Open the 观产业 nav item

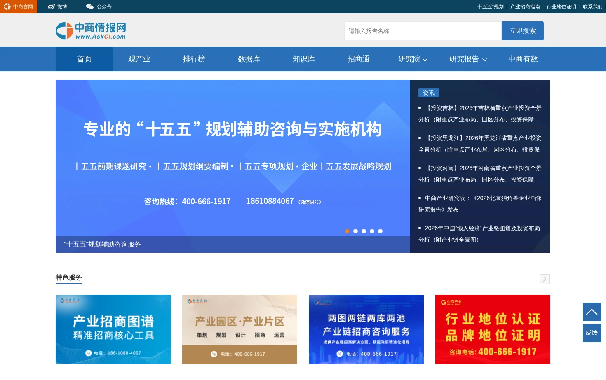click(x=139, y=59)
